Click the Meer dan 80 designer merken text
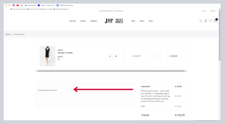Image resolution: width=225 pixels, height=124 pixels. tap(41, 9)
